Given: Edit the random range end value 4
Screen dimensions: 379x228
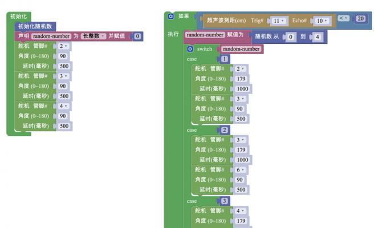Looking at the screenshot, I should [317, 37].
